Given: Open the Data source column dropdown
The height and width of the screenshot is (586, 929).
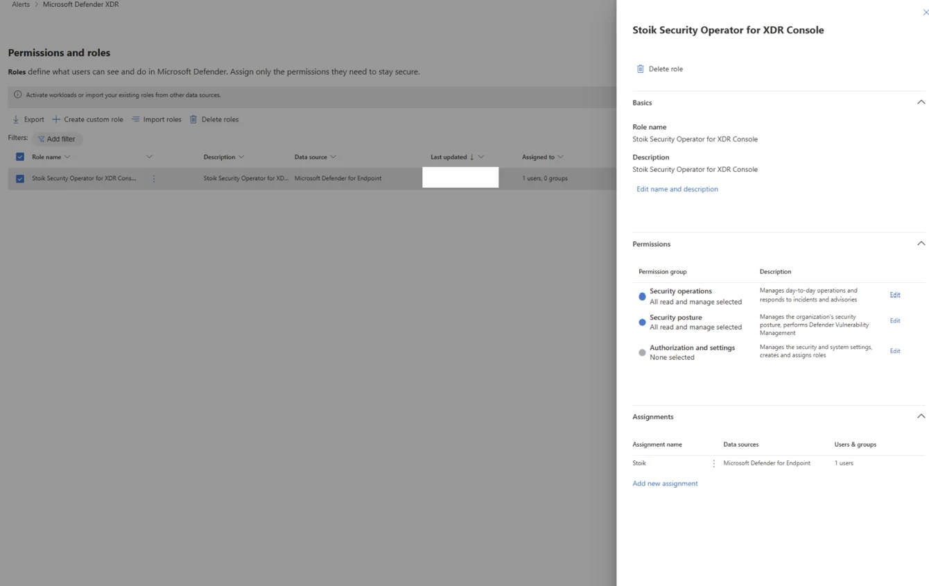Looking at the screenshot, I should coord(333,157).
